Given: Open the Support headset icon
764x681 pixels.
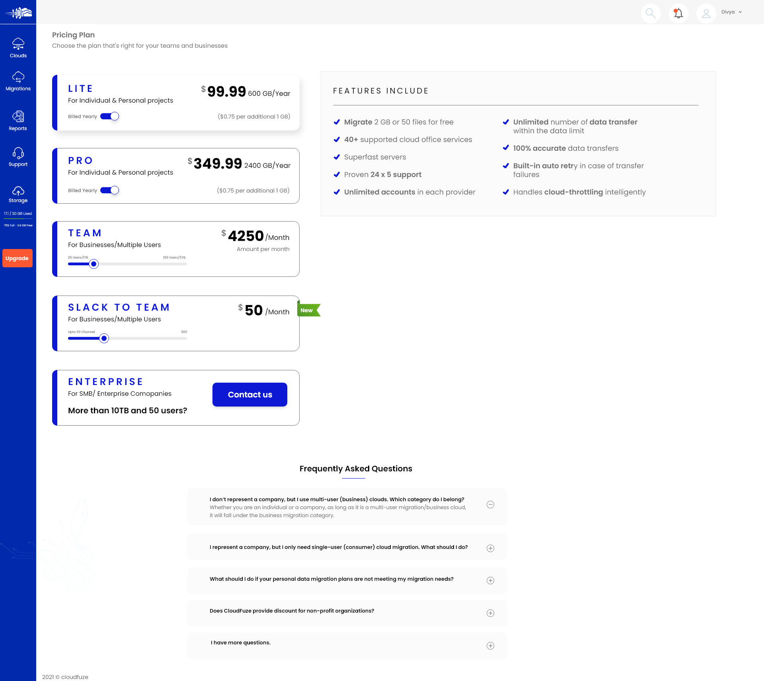Looking at the screenshot, I should tap(18, 153).
